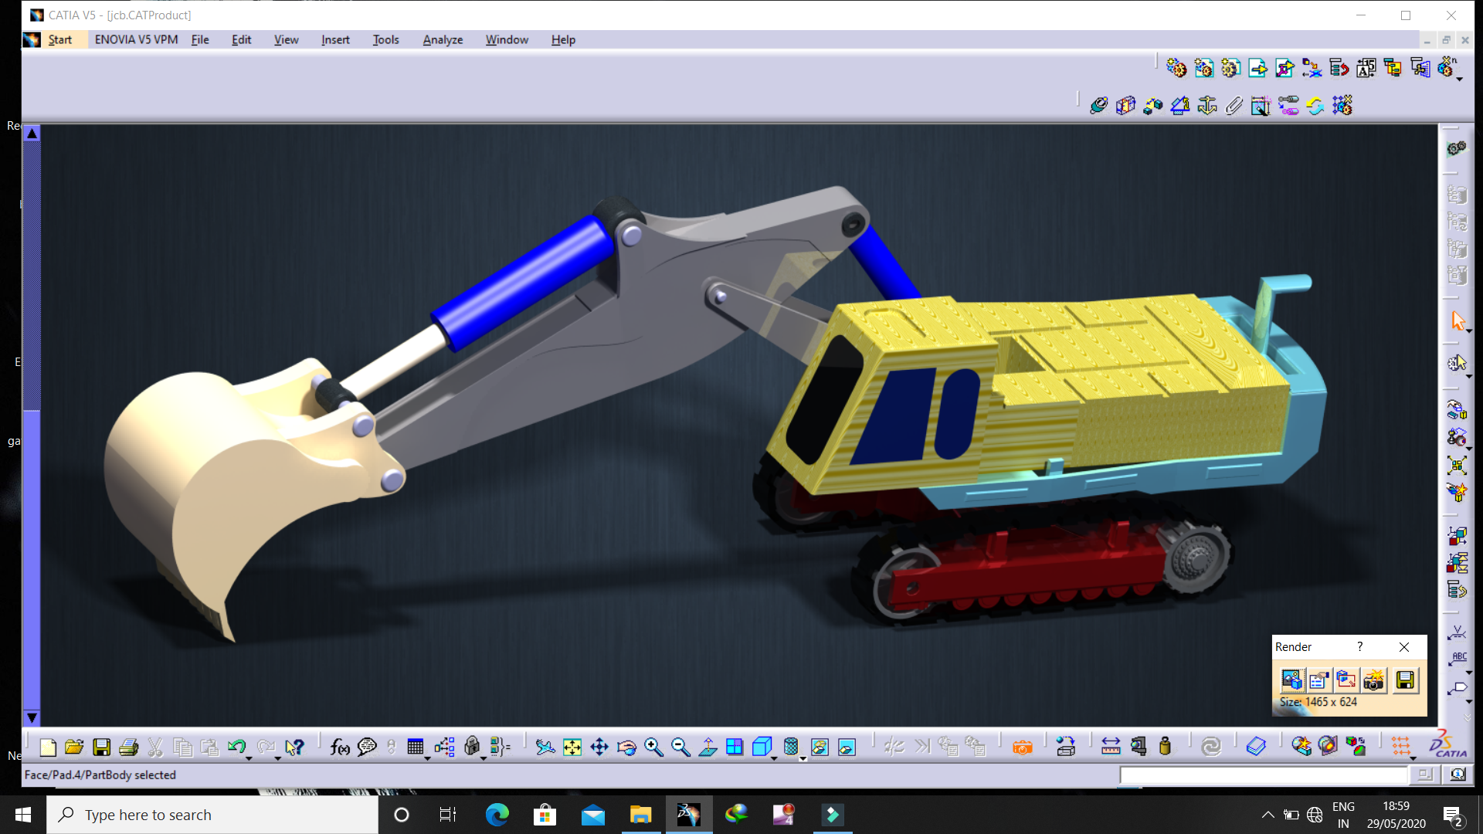Click the orange Capture camera icon

point(1022,747)
